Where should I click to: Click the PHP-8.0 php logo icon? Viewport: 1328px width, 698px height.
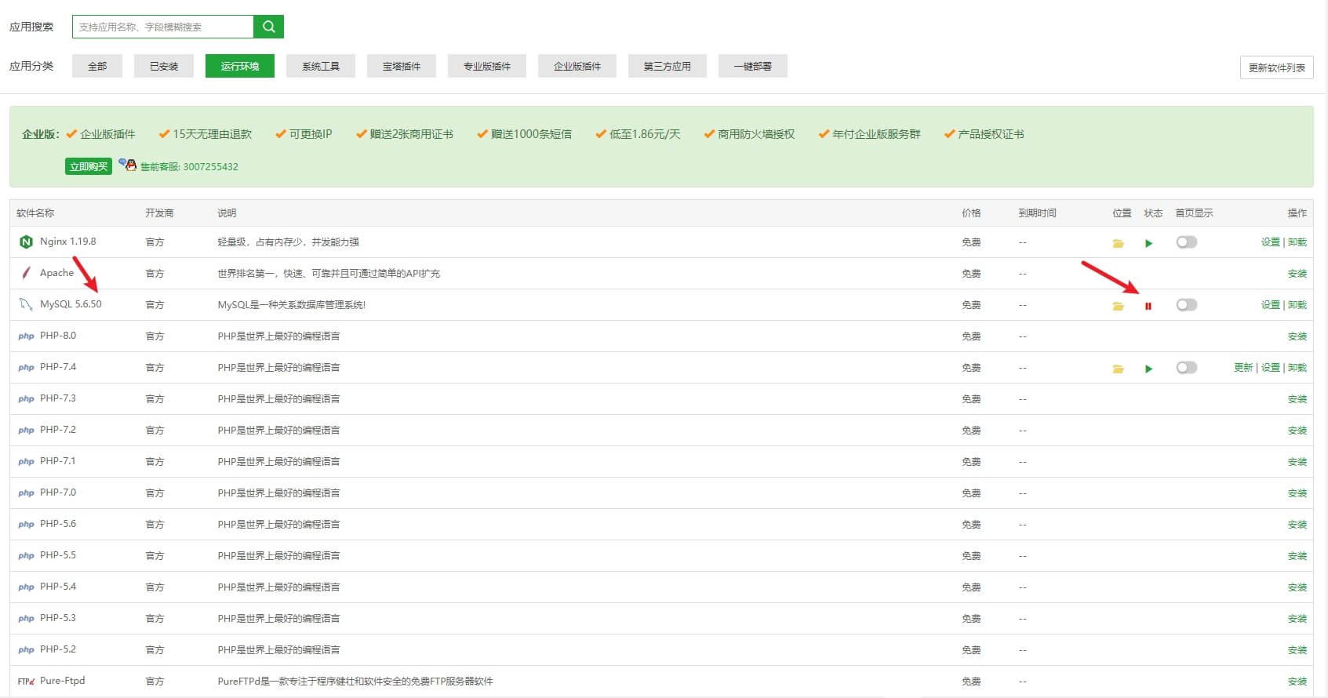tap(26, 336)
